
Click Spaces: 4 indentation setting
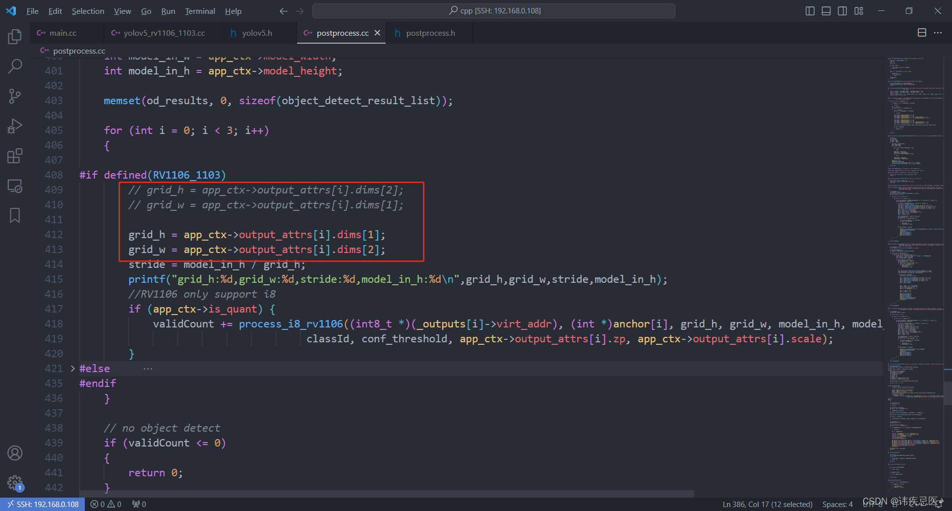tap(837, 504)
